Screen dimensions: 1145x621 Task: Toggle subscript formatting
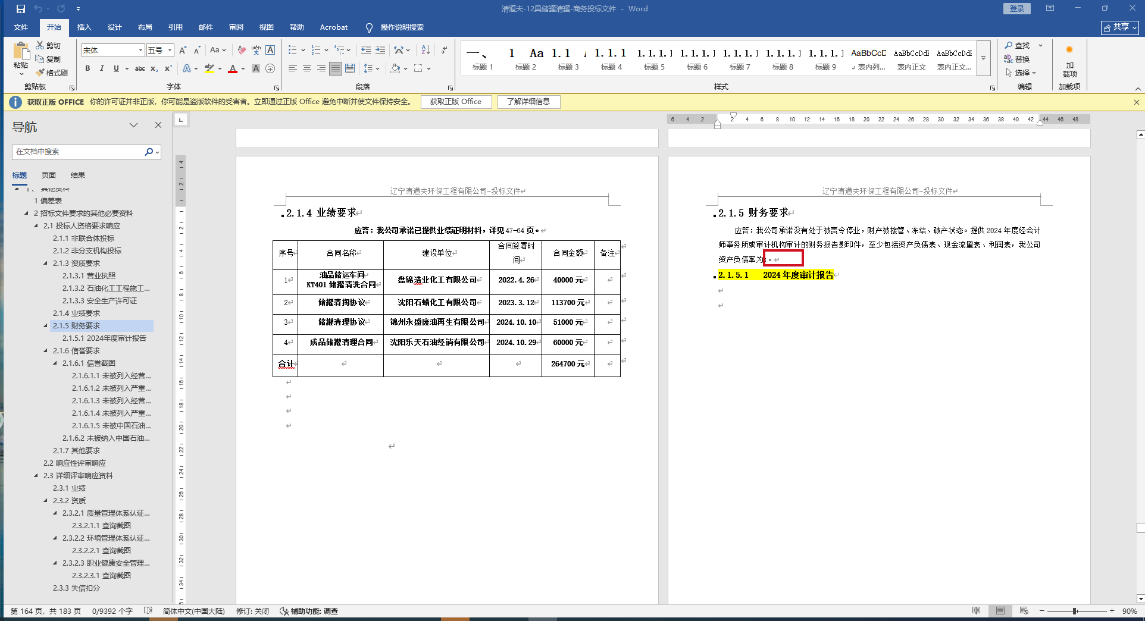[154, 68]
